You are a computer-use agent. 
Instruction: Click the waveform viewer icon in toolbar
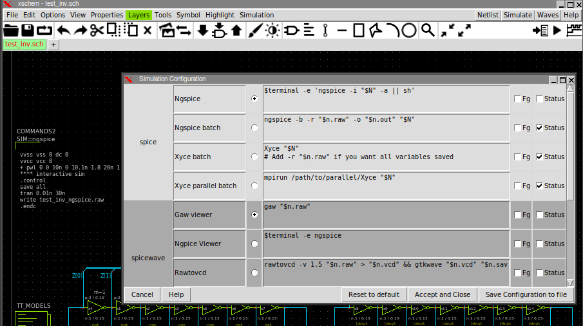pos(573,30)
